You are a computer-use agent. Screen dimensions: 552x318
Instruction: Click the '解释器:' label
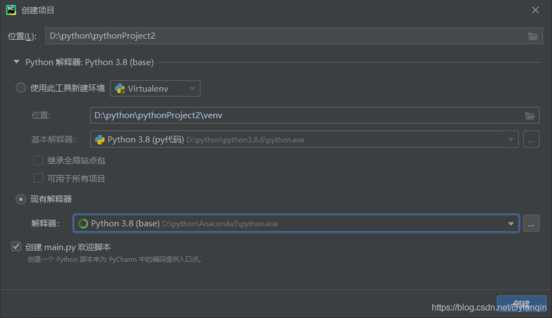click(x=45, y=224)
